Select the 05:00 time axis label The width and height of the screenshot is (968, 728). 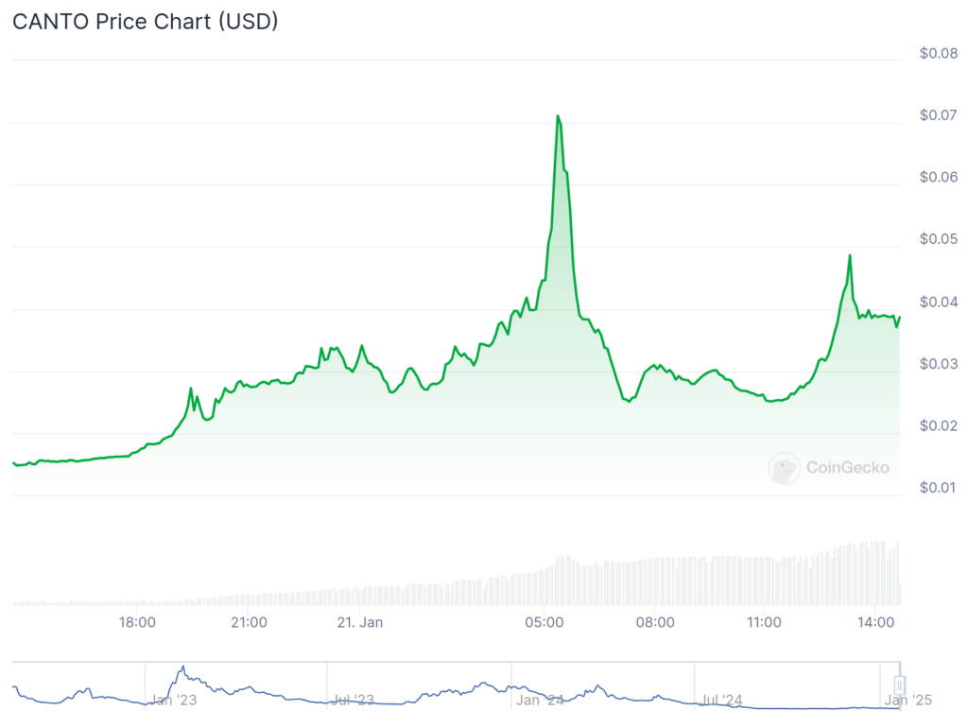tap(544, 622)
